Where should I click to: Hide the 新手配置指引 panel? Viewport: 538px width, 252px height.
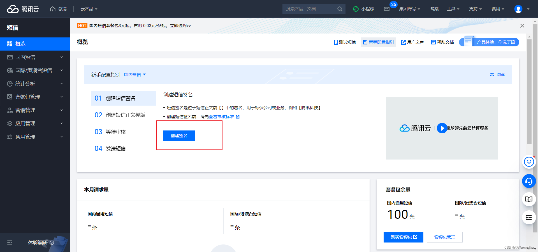click(498, 75)
